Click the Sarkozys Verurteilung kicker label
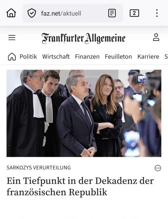Image resolution: width=168 pixels, height=219 pixels. point(39,168)
